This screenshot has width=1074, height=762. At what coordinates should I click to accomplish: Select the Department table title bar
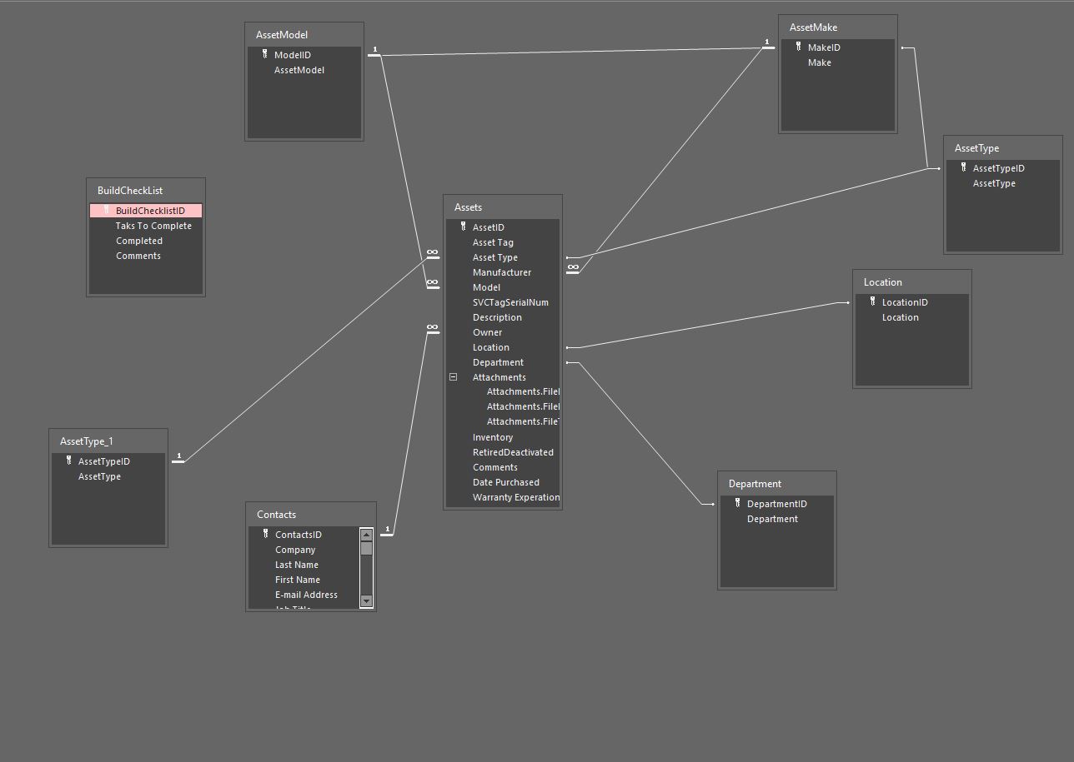pos(777,484)
